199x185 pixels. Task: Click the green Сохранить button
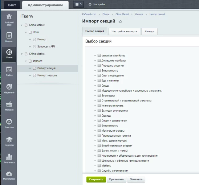96,179
